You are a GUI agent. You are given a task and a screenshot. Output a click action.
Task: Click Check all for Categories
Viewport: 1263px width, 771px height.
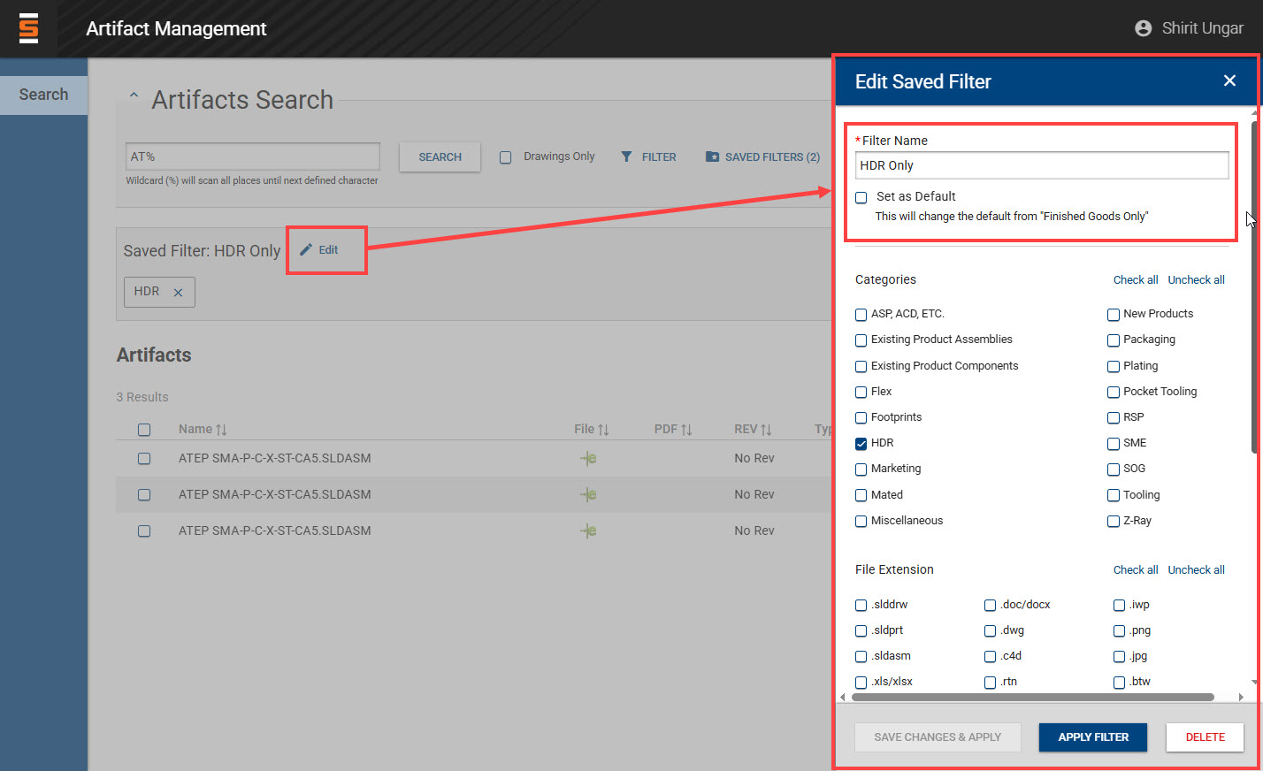tap(1135, 280)
